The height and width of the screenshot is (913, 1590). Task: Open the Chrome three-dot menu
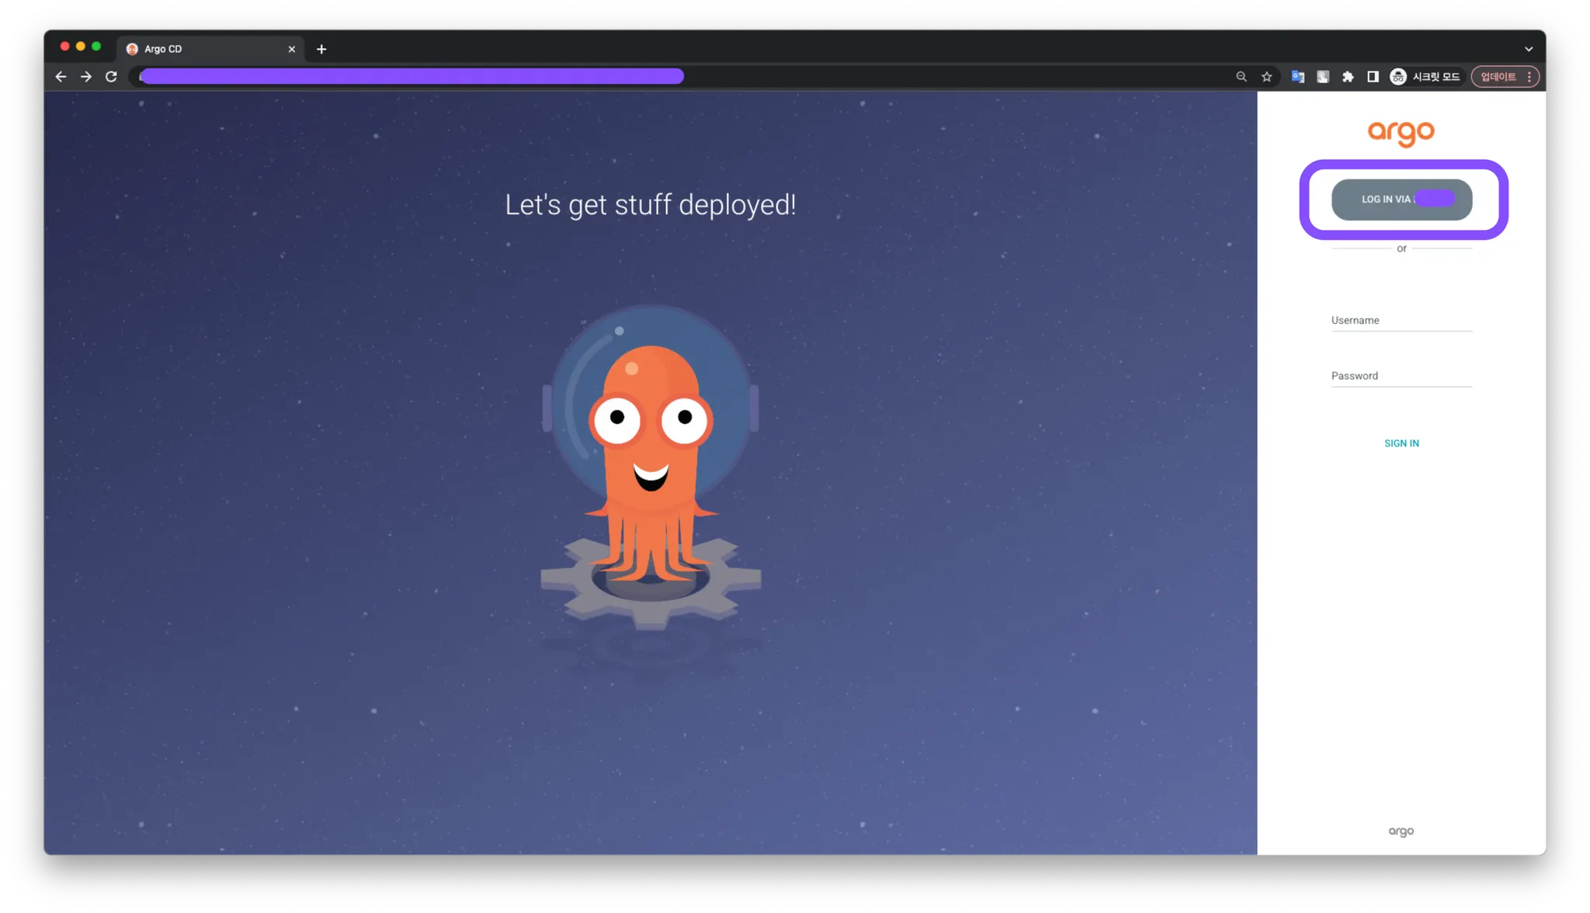pos(1529,76)
